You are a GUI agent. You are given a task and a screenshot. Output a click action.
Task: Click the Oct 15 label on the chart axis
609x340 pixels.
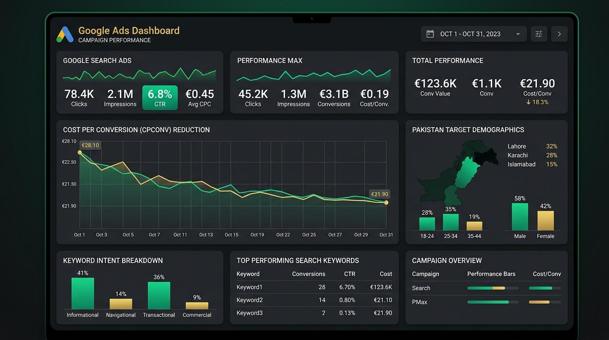[x=231, y=235]
